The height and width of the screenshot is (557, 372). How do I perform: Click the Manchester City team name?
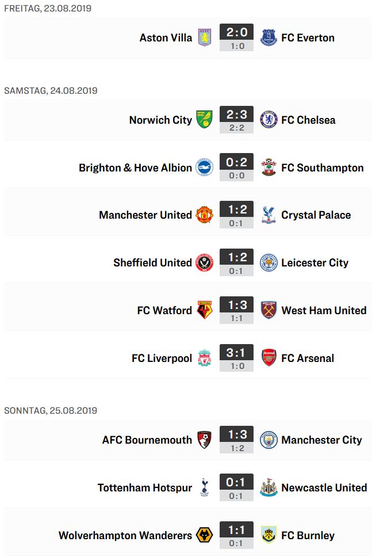pyautogui.click(x=321, y=440)
